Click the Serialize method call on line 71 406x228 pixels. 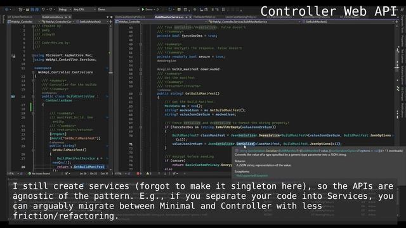pos(245,144)
